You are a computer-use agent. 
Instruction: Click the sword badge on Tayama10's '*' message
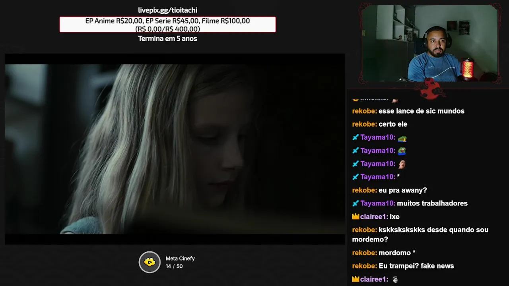pos(356,177)
